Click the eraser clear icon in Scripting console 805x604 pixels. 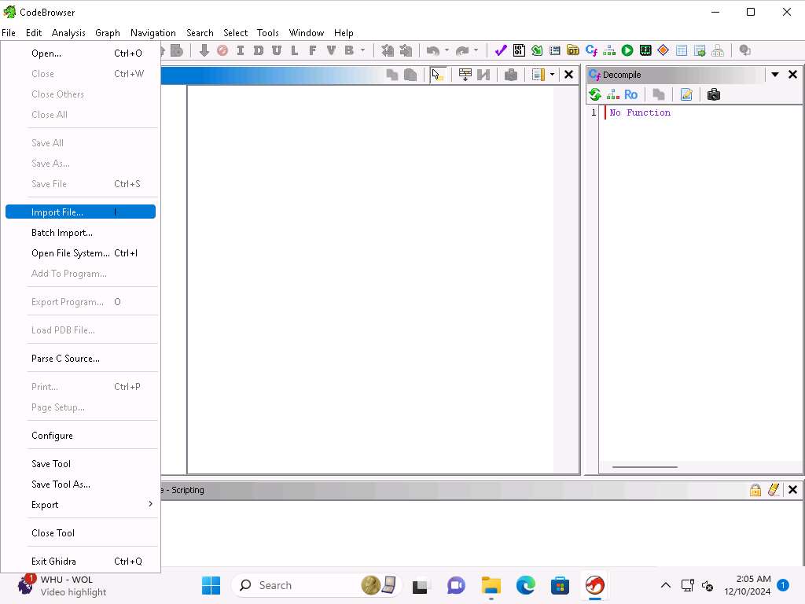point(774,490)
